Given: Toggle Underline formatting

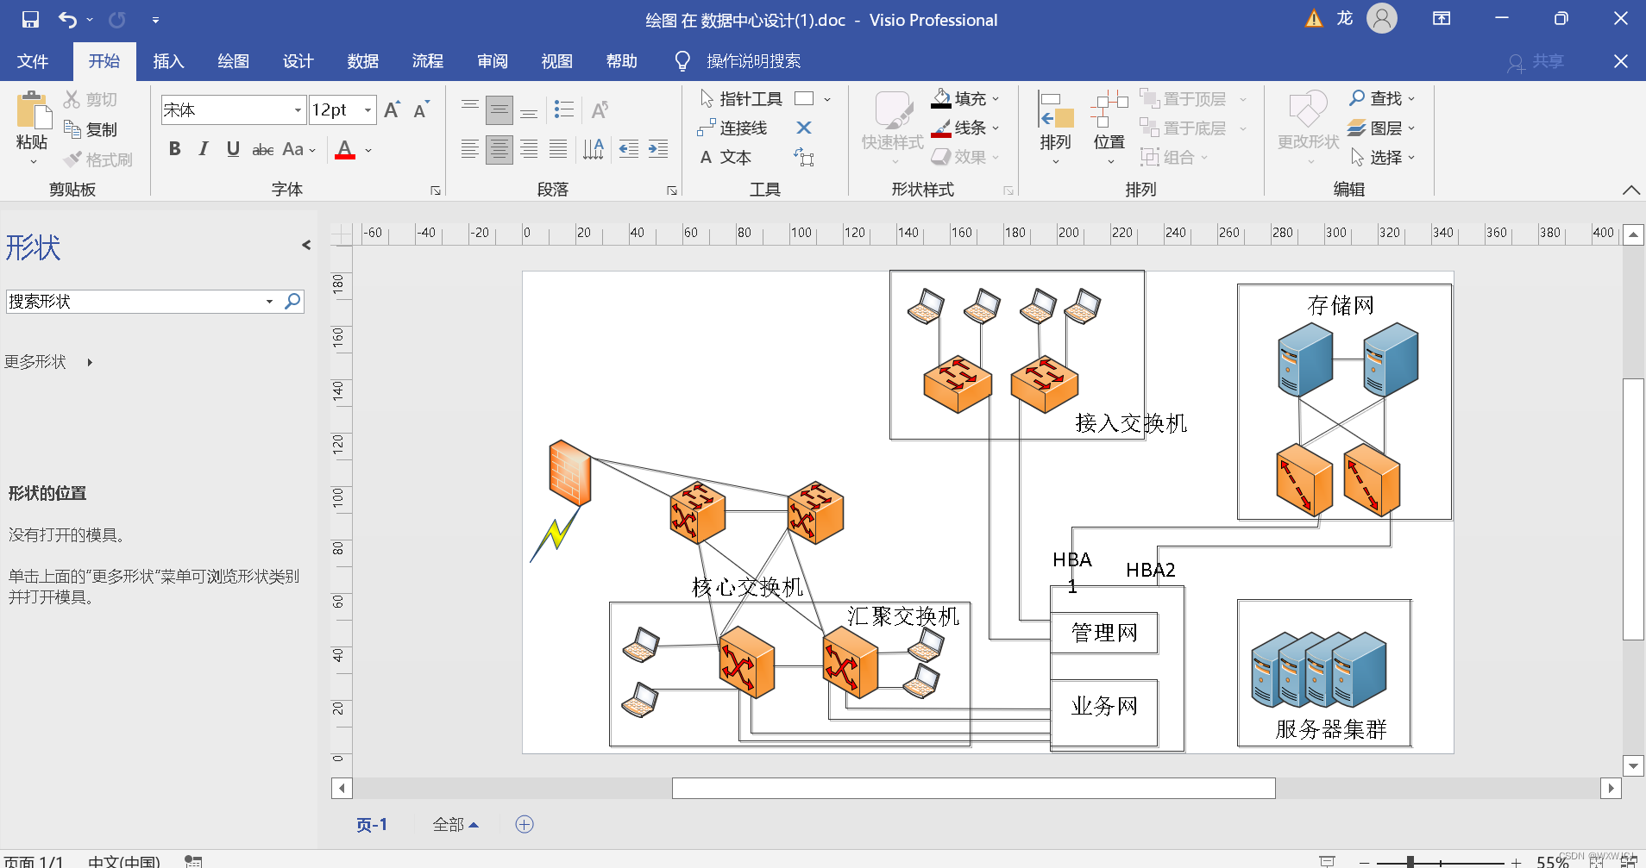Looking at the screenshot, I should [x=233, y=149].
